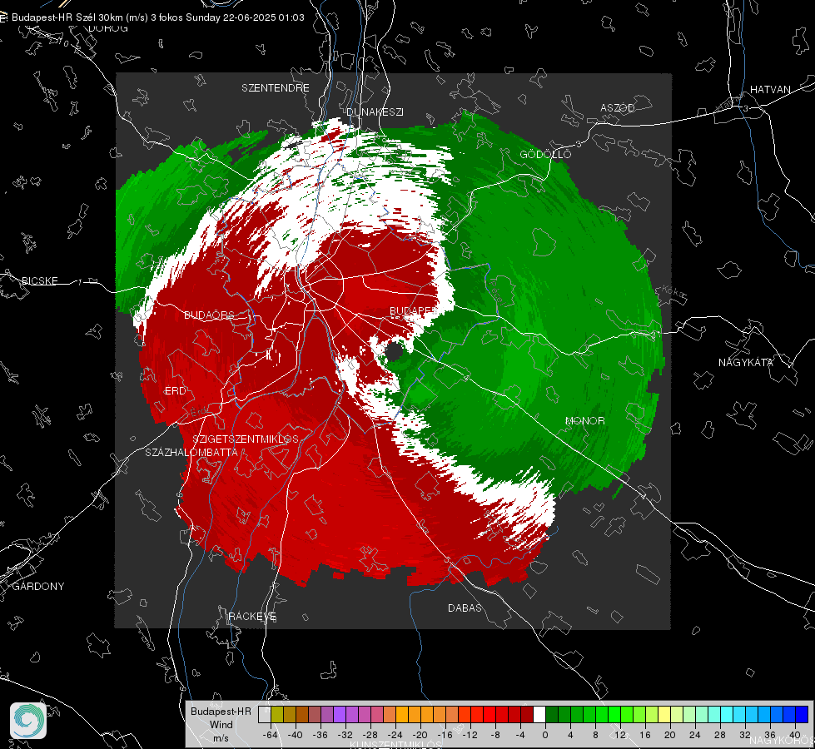815x749 pixels.
Task: Click the white zero-velocity legend swatch
Action: [x=539, y=714]
